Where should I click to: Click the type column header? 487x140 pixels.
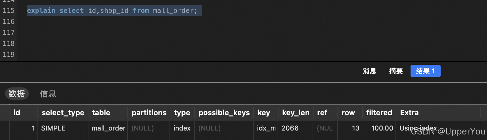[x=182, y=113]
